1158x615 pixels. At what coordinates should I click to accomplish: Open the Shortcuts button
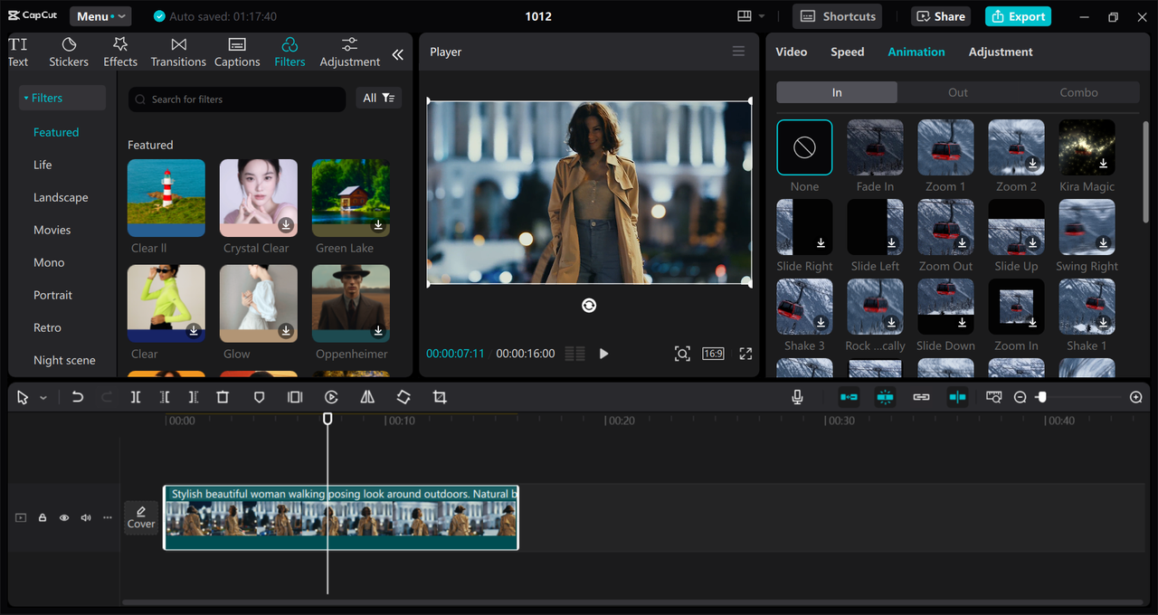point(838,16)
